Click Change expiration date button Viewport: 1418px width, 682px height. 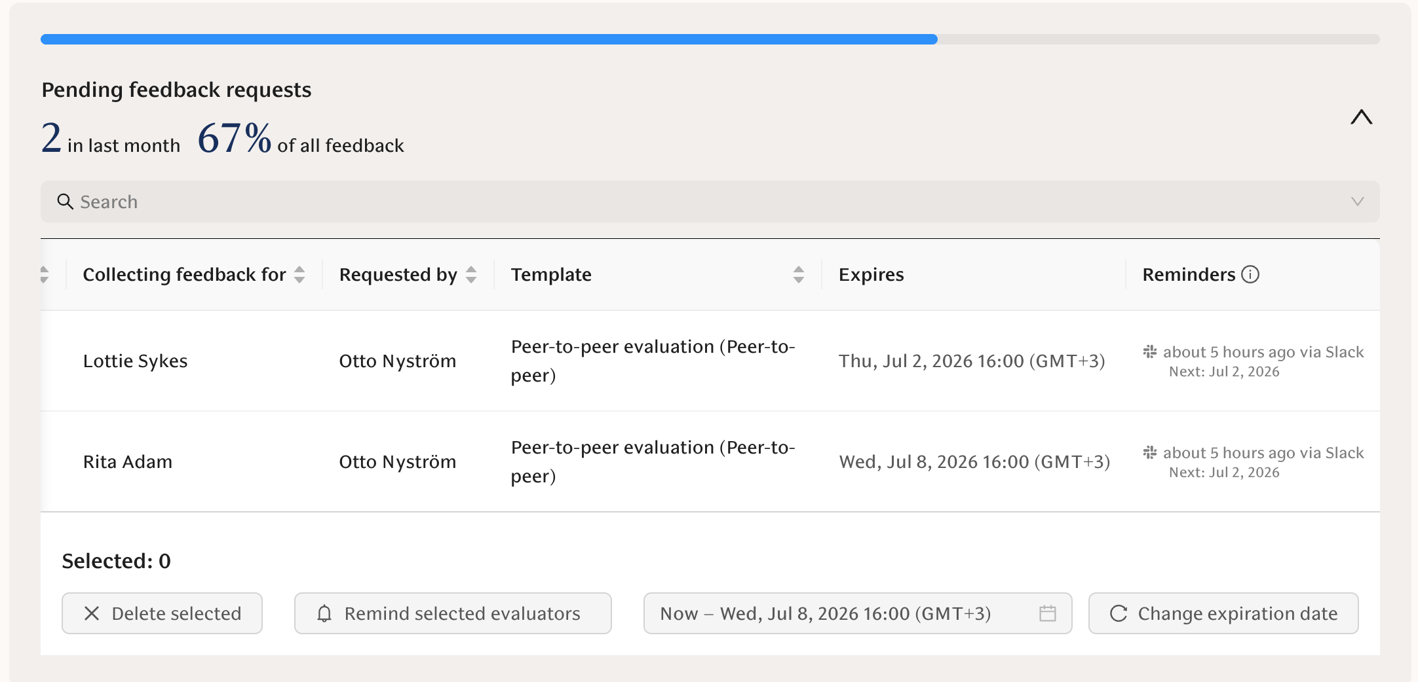1223,613
